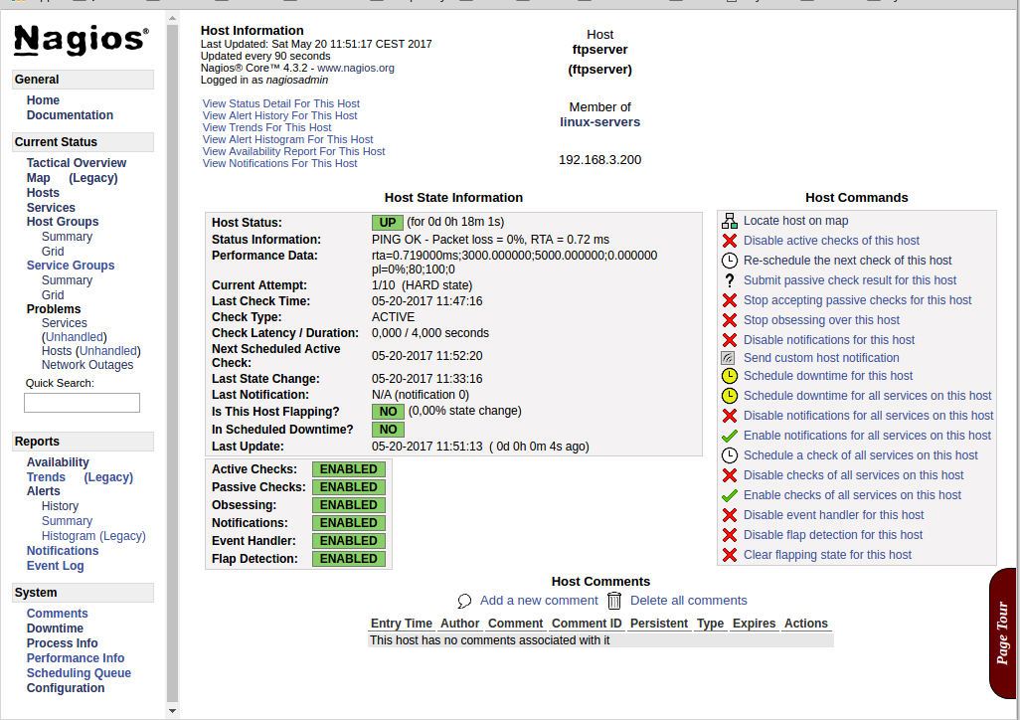Click clock icon for Schedule check of all services
1020x720 pixels.
[x=730, y=455]
